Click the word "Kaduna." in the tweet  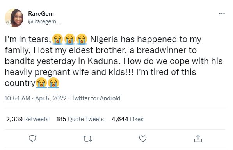pyautogui.click(x=104, y=61)
